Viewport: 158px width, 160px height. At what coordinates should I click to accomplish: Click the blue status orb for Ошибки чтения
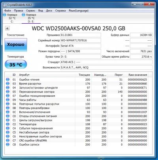[x=8, y=79]
